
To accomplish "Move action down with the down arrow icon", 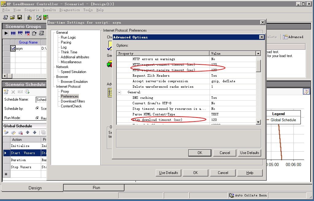I will coord(34,132).
